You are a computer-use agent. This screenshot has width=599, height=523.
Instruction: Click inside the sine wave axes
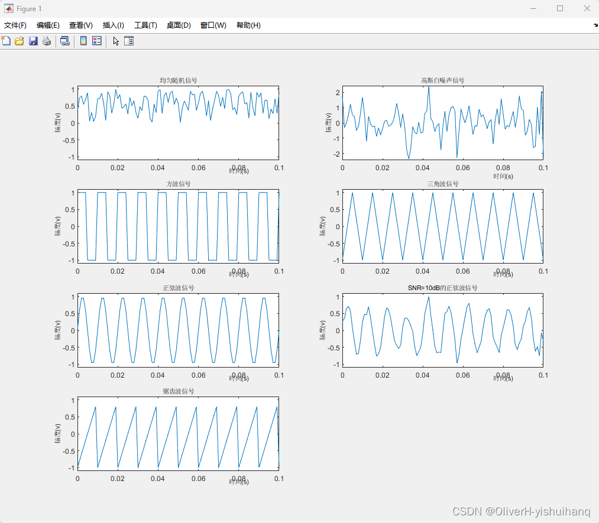(178, 330)
